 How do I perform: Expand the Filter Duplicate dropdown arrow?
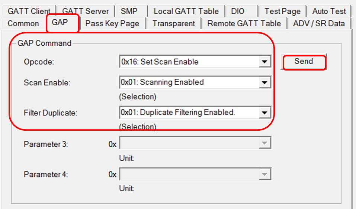[264, 112]
